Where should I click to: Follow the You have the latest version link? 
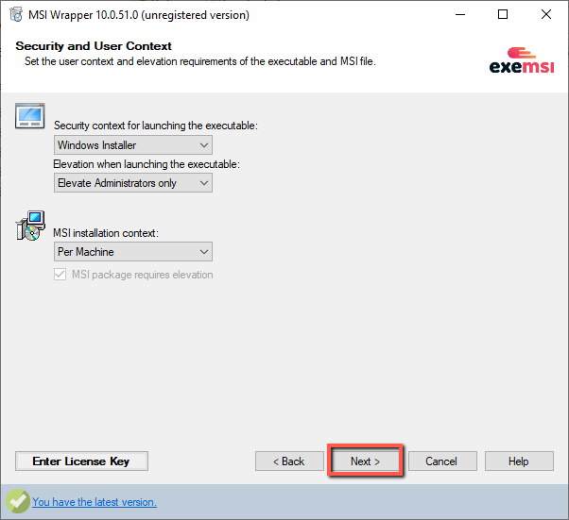[x=95, y=502]
